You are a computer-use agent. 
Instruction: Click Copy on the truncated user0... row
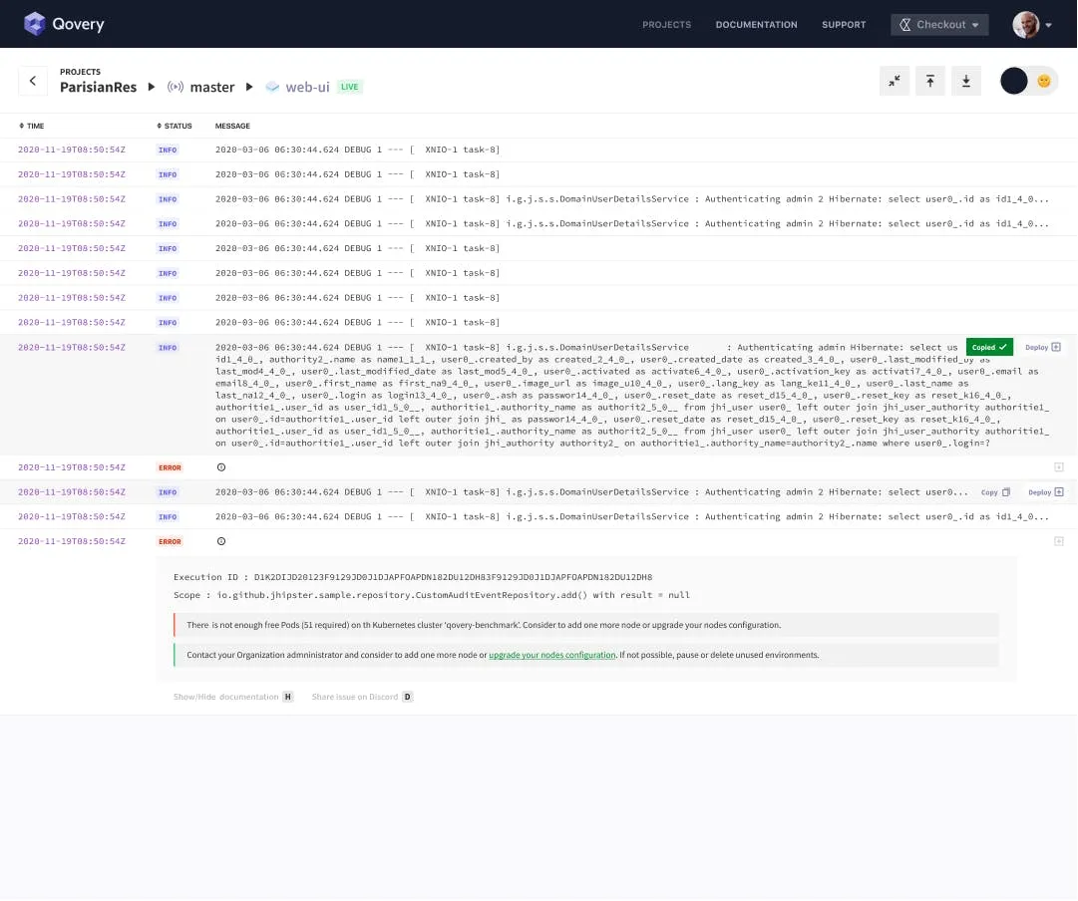(995, 492)
